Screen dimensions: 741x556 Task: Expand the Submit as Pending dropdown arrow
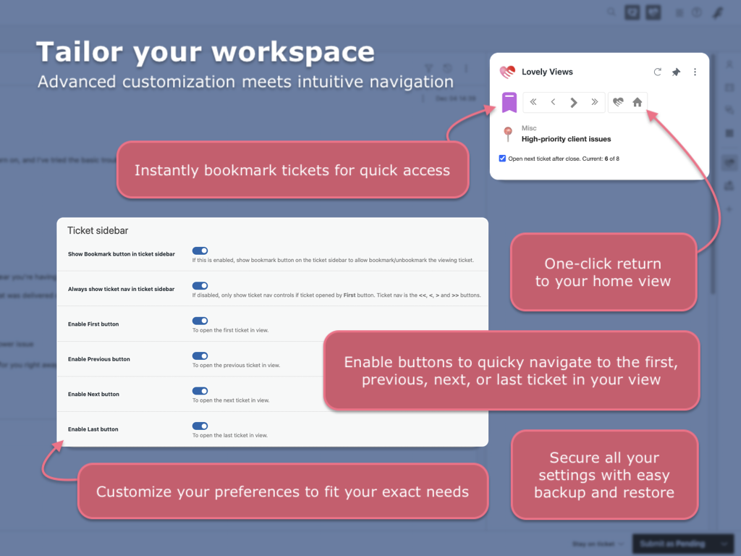click(722, 544)
